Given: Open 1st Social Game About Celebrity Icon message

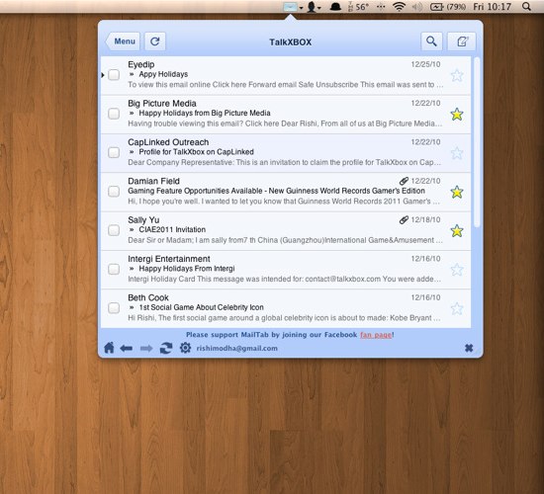Looking at the screenshot, I should (x=201, y=307).
